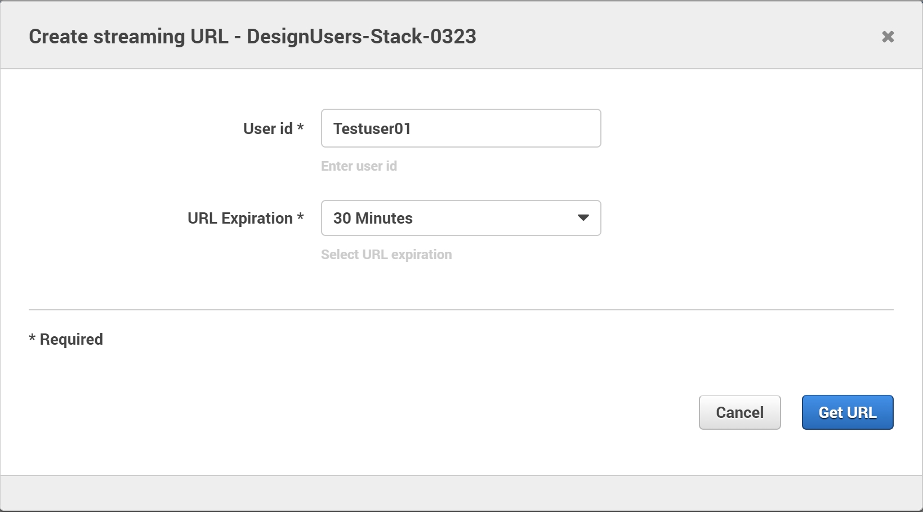Click the asterisk next to URL Expiration

click(x=300, y=218)
